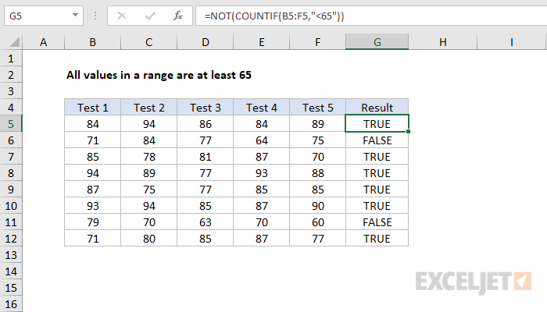
Task: Select row 2 header
Action: [x=11, y=75]
